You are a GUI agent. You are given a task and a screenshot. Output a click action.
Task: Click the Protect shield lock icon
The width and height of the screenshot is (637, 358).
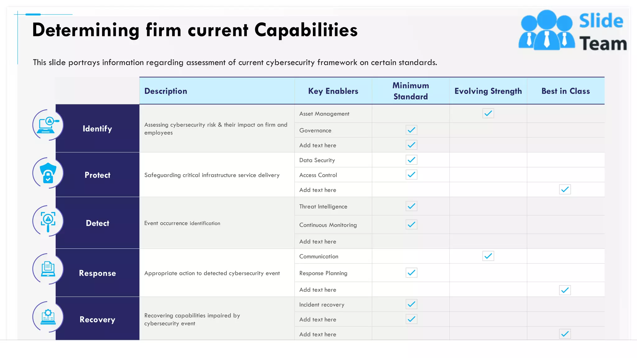48,173
